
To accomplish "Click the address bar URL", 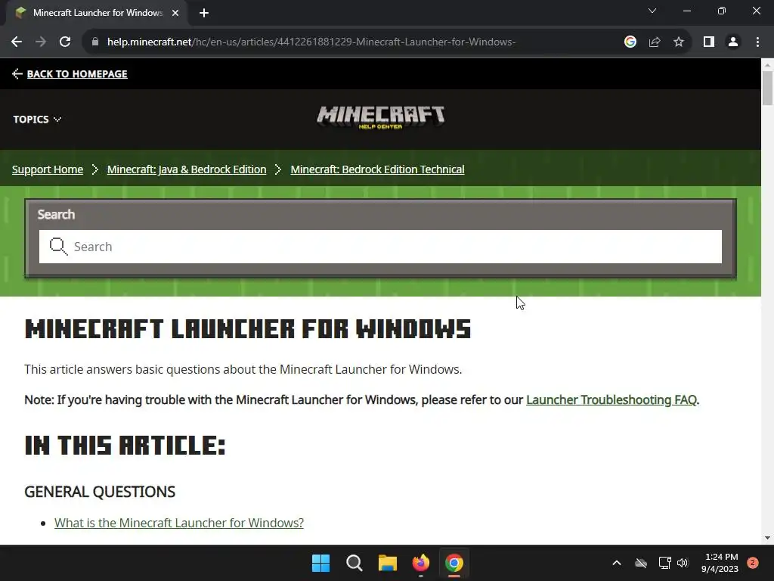I will tap(311, 42).
